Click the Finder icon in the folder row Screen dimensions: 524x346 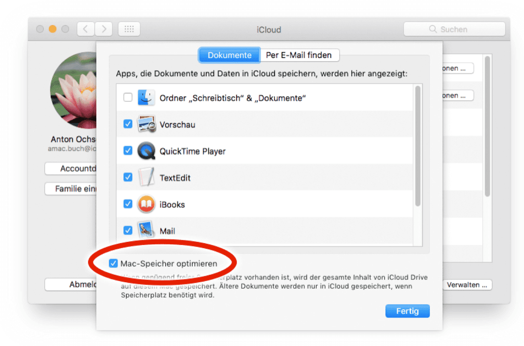(146, 98)
